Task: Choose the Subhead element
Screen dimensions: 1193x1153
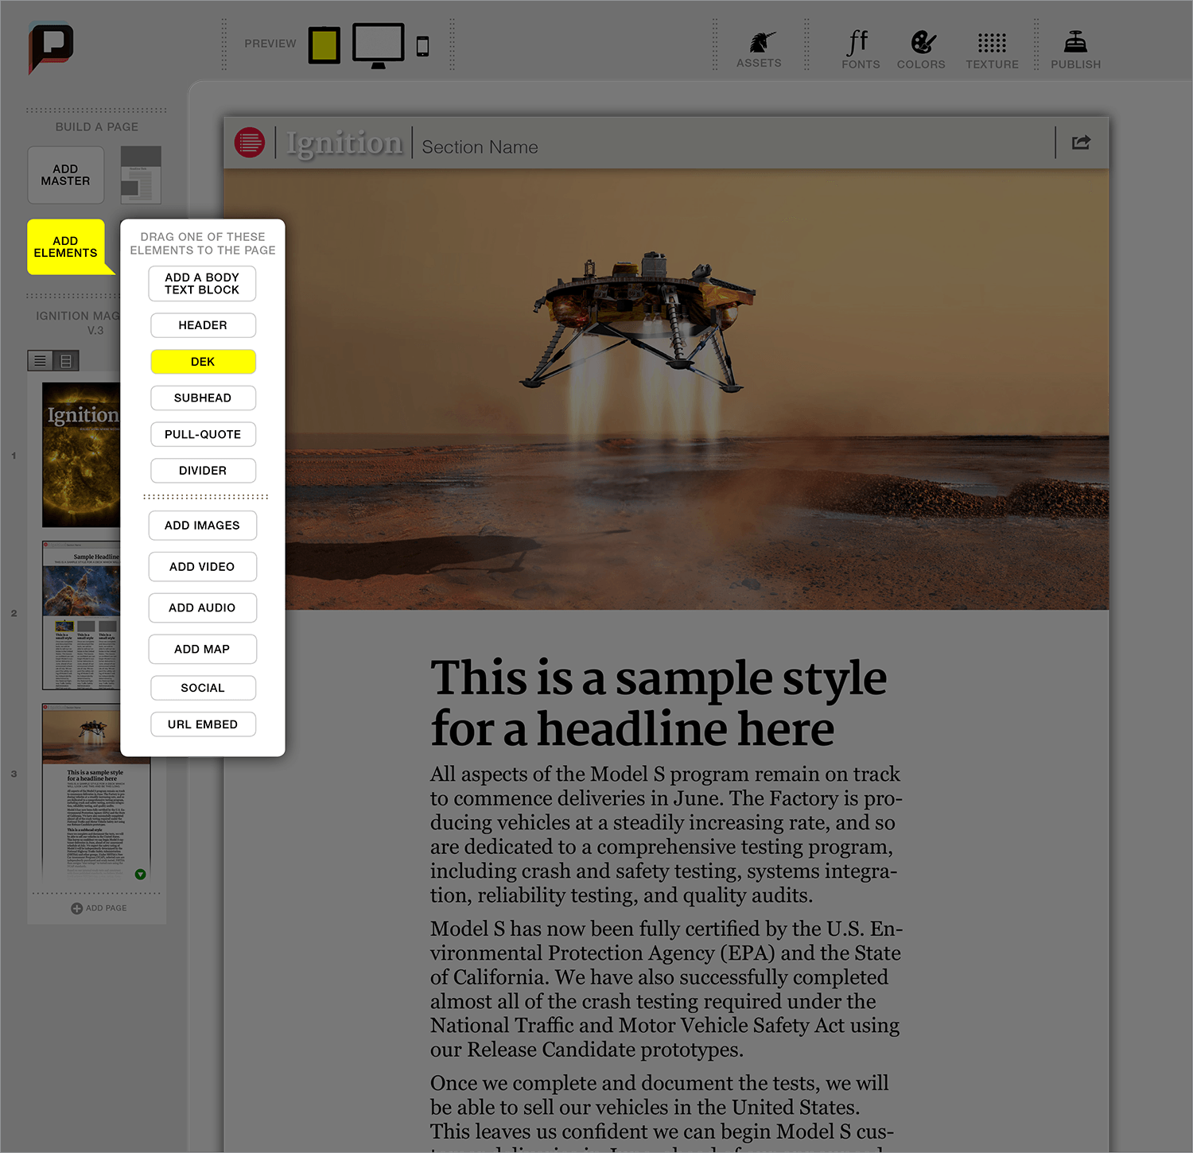Action: (203, 398)
